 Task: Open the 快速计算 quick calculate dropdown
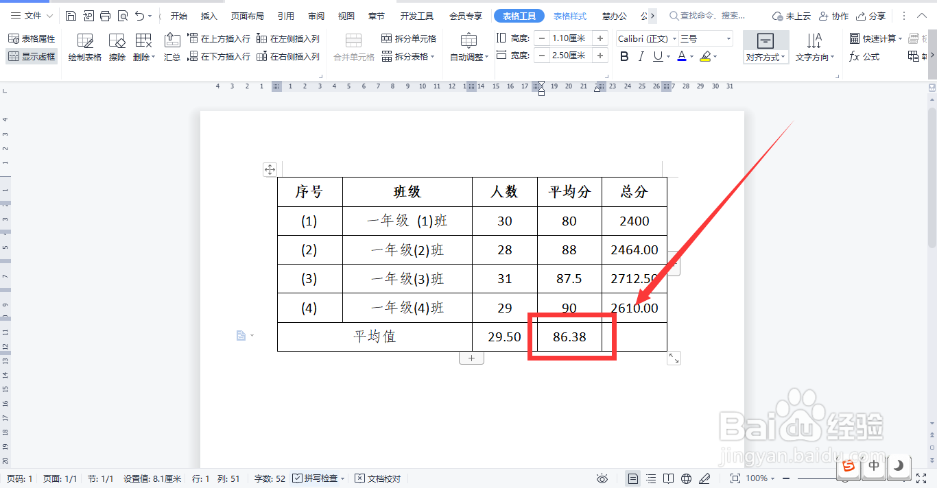coord(876,39)
